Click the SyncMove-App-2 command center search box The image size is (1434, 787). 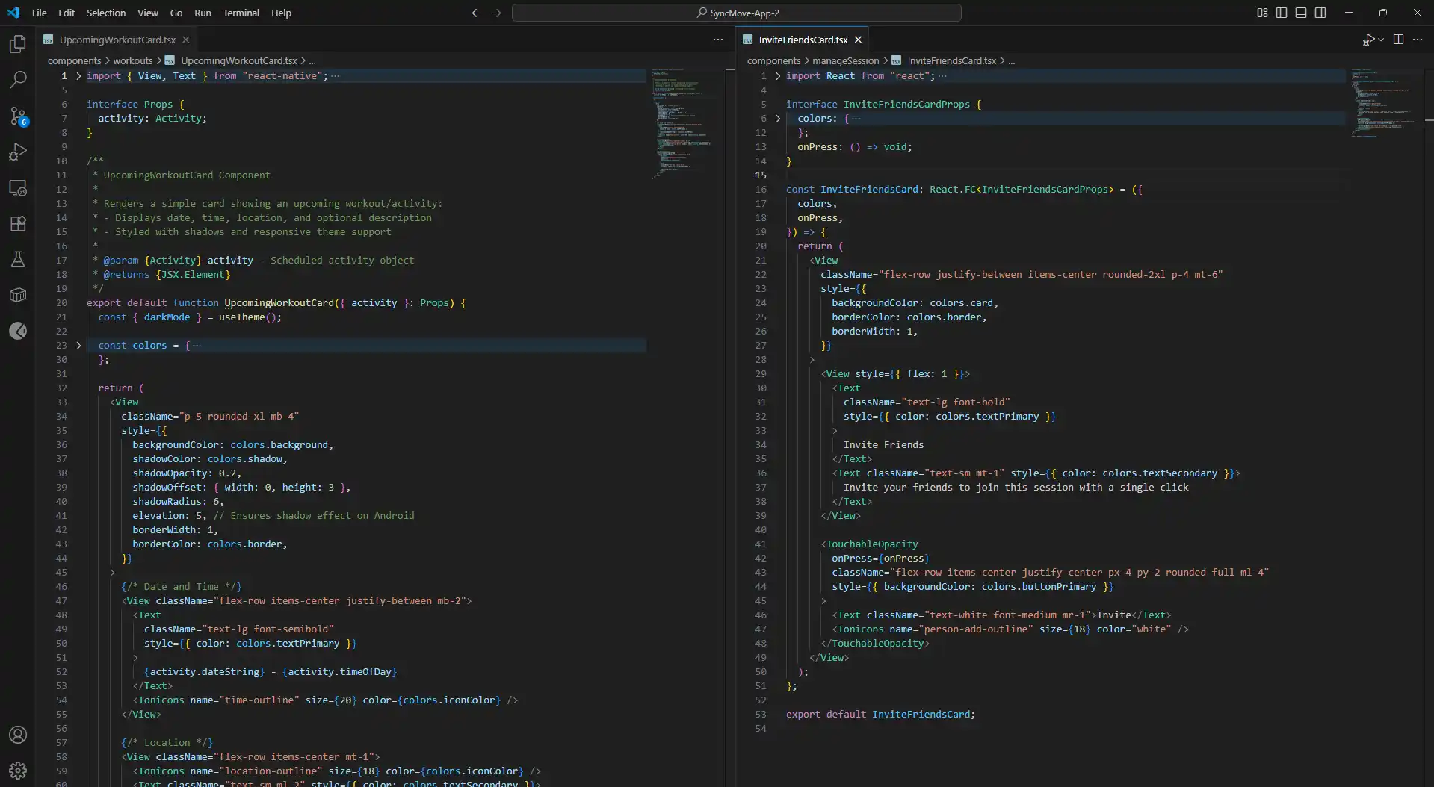point(736,13)
